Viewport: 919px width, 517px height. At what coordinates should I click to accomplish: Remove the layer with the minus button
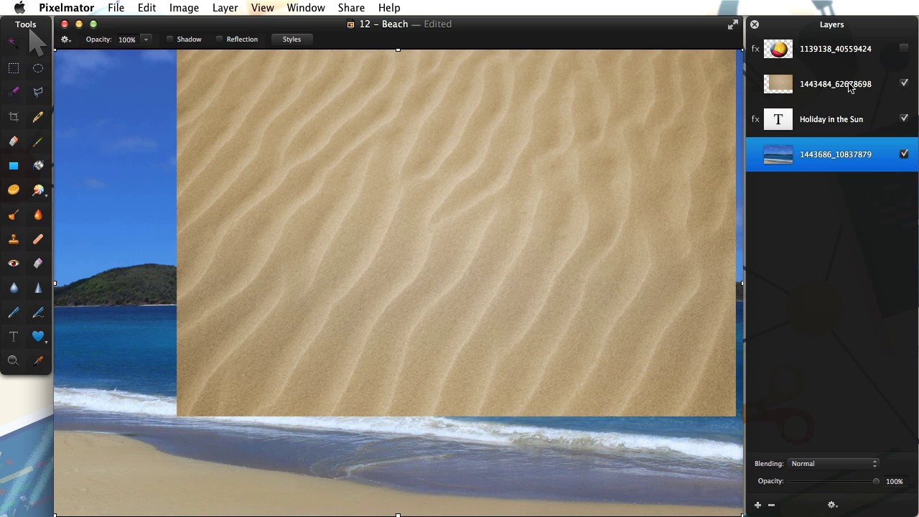coord(771,506)
